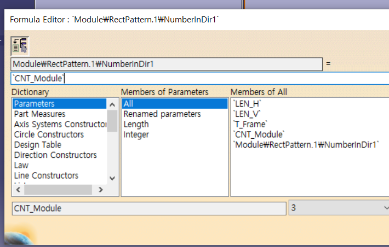This screenshot has height=247, width=389.
Task: Select Axis Systems Constructors in Dictionary
Action: pos(59,124)
